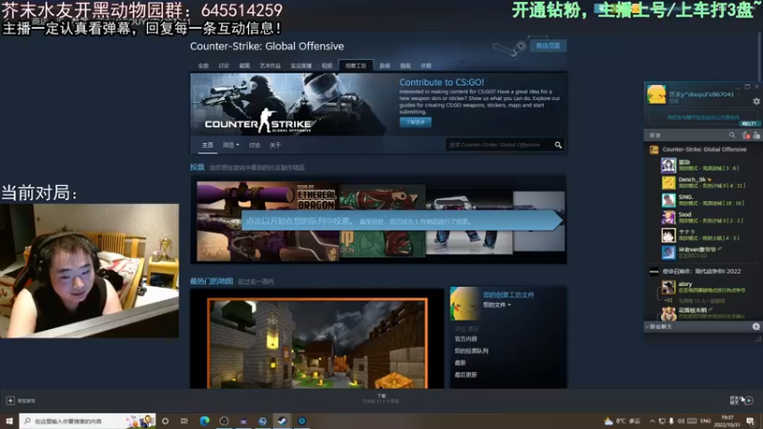This screenshot has height=429, width=763.
Task: Switch to 评测 community hub tab
Action: [425, 66]
